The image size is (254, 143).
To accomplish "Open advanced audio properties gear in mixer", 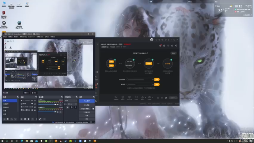I will [40, 119].
